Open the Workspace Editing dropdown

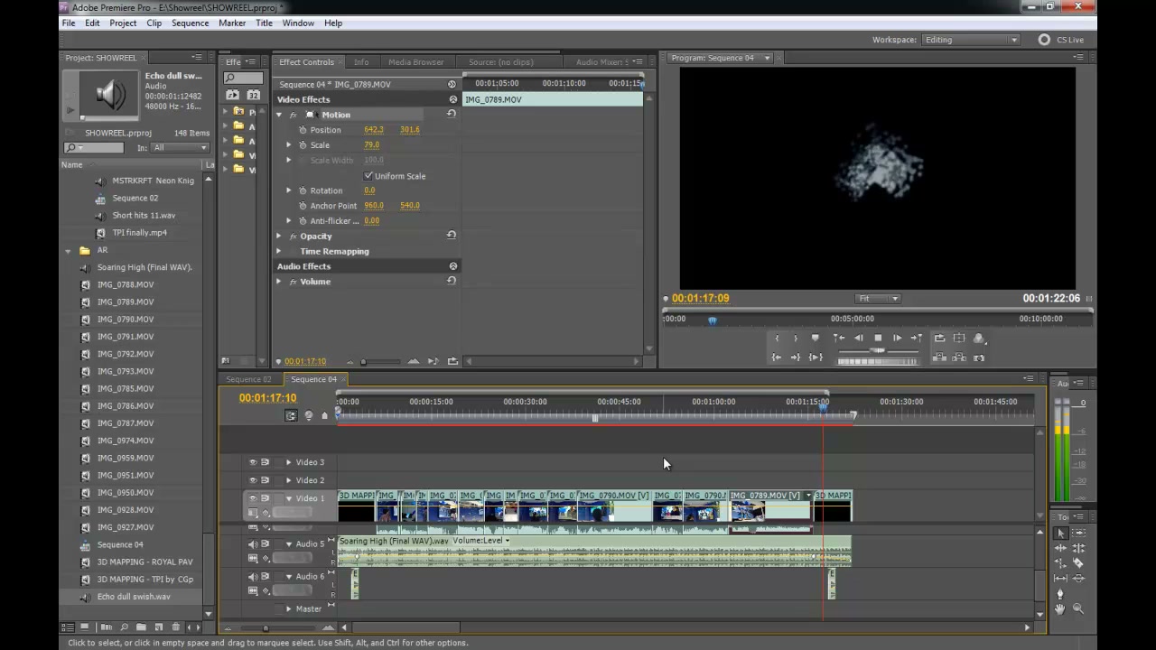click(970, 40)
